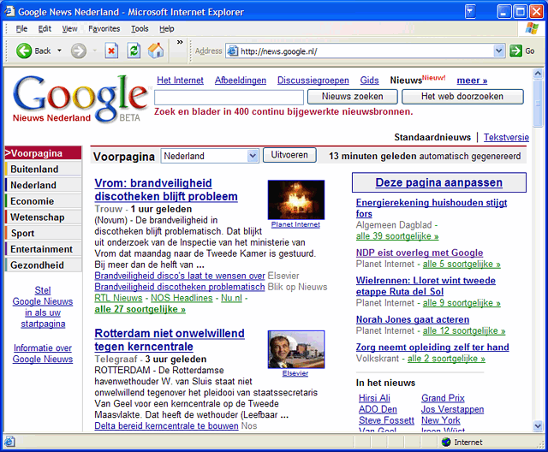Screen dimensions: 548x452
Task: Click the Back arrow button
Action: point(24,51)
